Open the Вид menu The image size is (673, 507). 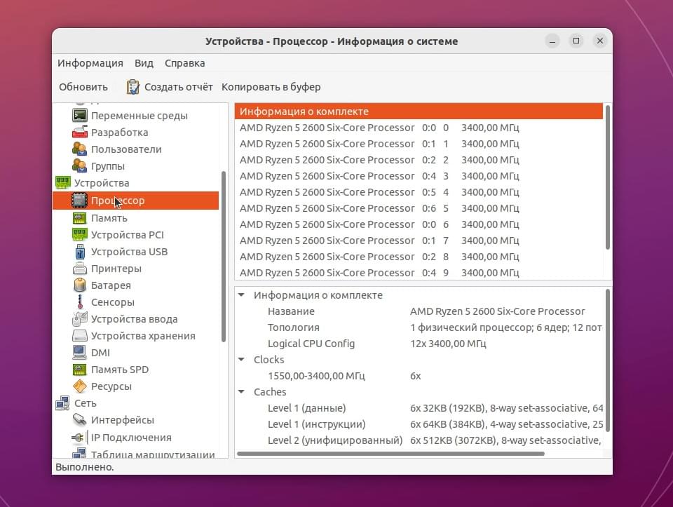click(144, 63)
